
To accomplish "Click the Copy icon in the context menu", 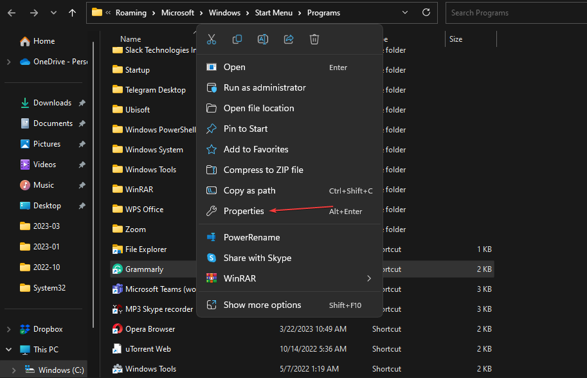I will [x=237, y=39].
